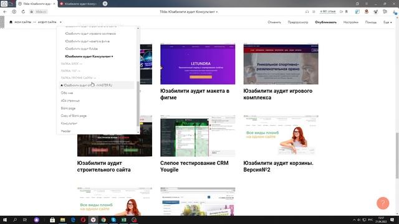Open игрового комплекса arena thumbnail

[x=281, y=64]
